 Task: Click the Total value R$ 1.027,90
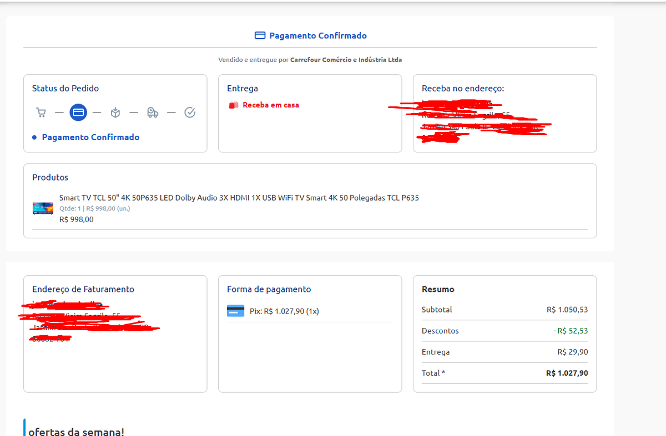[567, 373]
